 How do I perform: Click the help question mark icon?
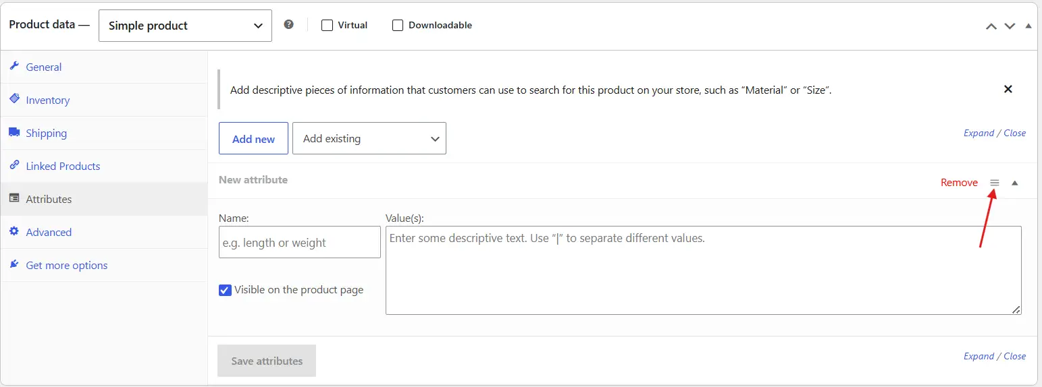pos(289,24)
